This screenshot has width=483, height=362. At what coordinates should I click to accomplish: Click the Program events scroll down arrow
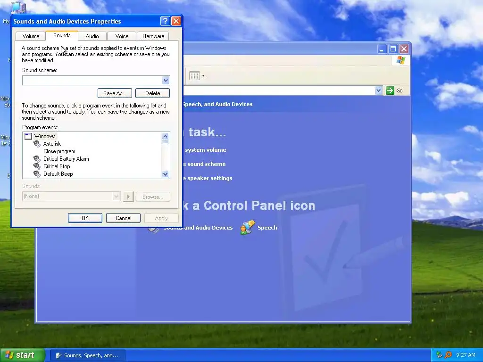pos(166,174)
